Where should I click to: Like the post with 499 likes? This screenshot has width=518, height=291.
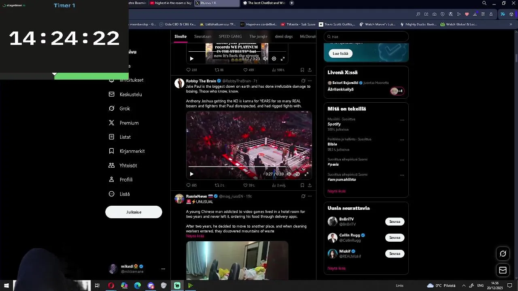248,70
